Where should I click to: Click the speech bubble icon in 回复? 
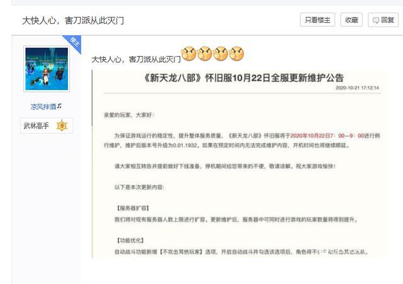point(376,20)
